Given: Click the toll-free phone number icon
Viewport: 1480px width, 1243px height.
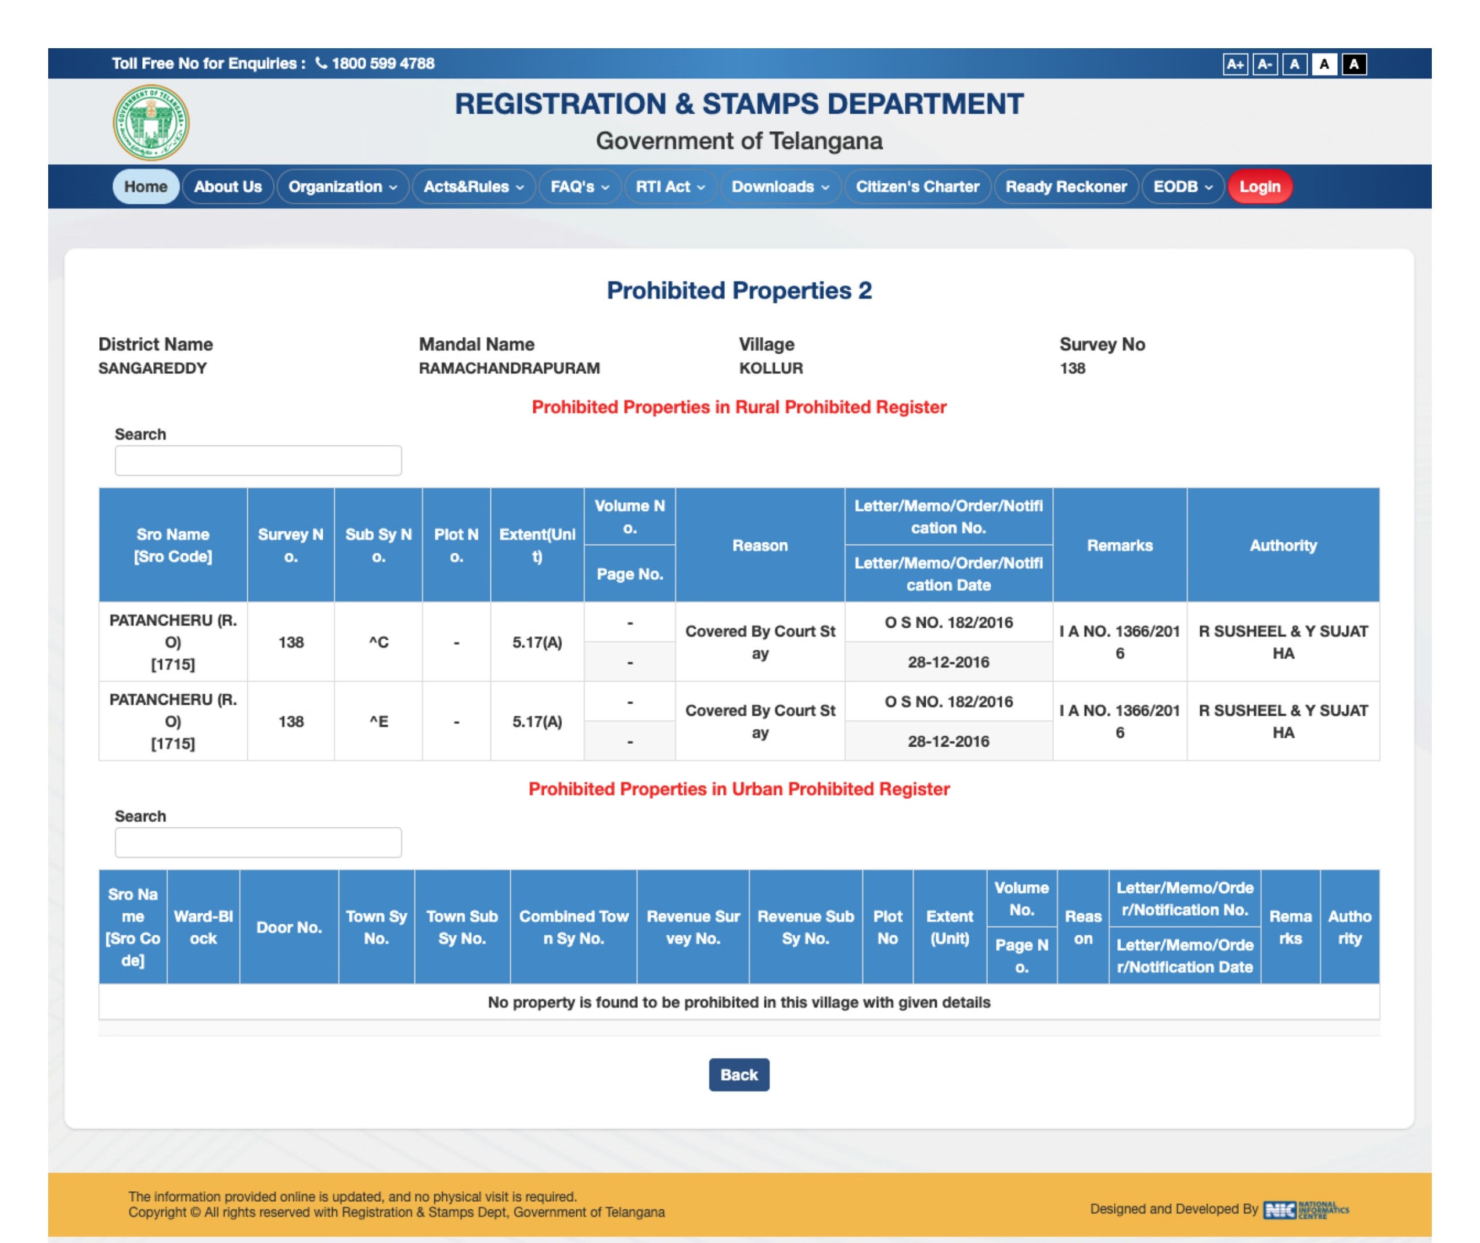Looking at the screenshot, I should (322, 63).
